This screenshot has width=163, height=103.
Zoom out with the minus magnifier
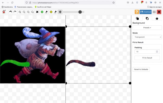24,12
